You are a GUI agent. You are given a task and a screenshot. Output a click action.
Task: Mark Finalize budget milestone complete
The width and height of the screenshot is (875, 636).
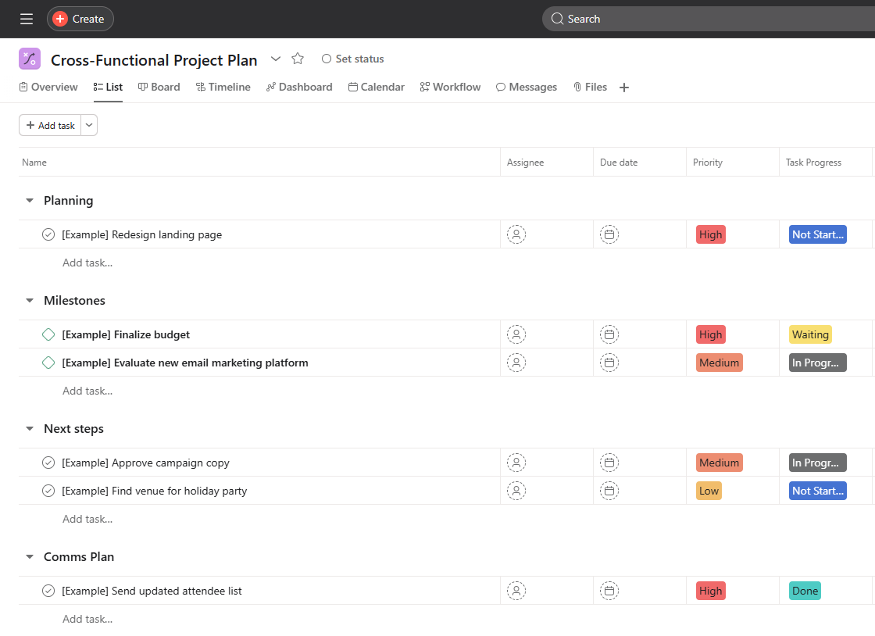(x=48, y=334)
